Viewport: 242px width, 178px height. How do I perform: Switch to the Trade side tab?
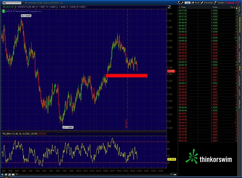tap(240, 10)
